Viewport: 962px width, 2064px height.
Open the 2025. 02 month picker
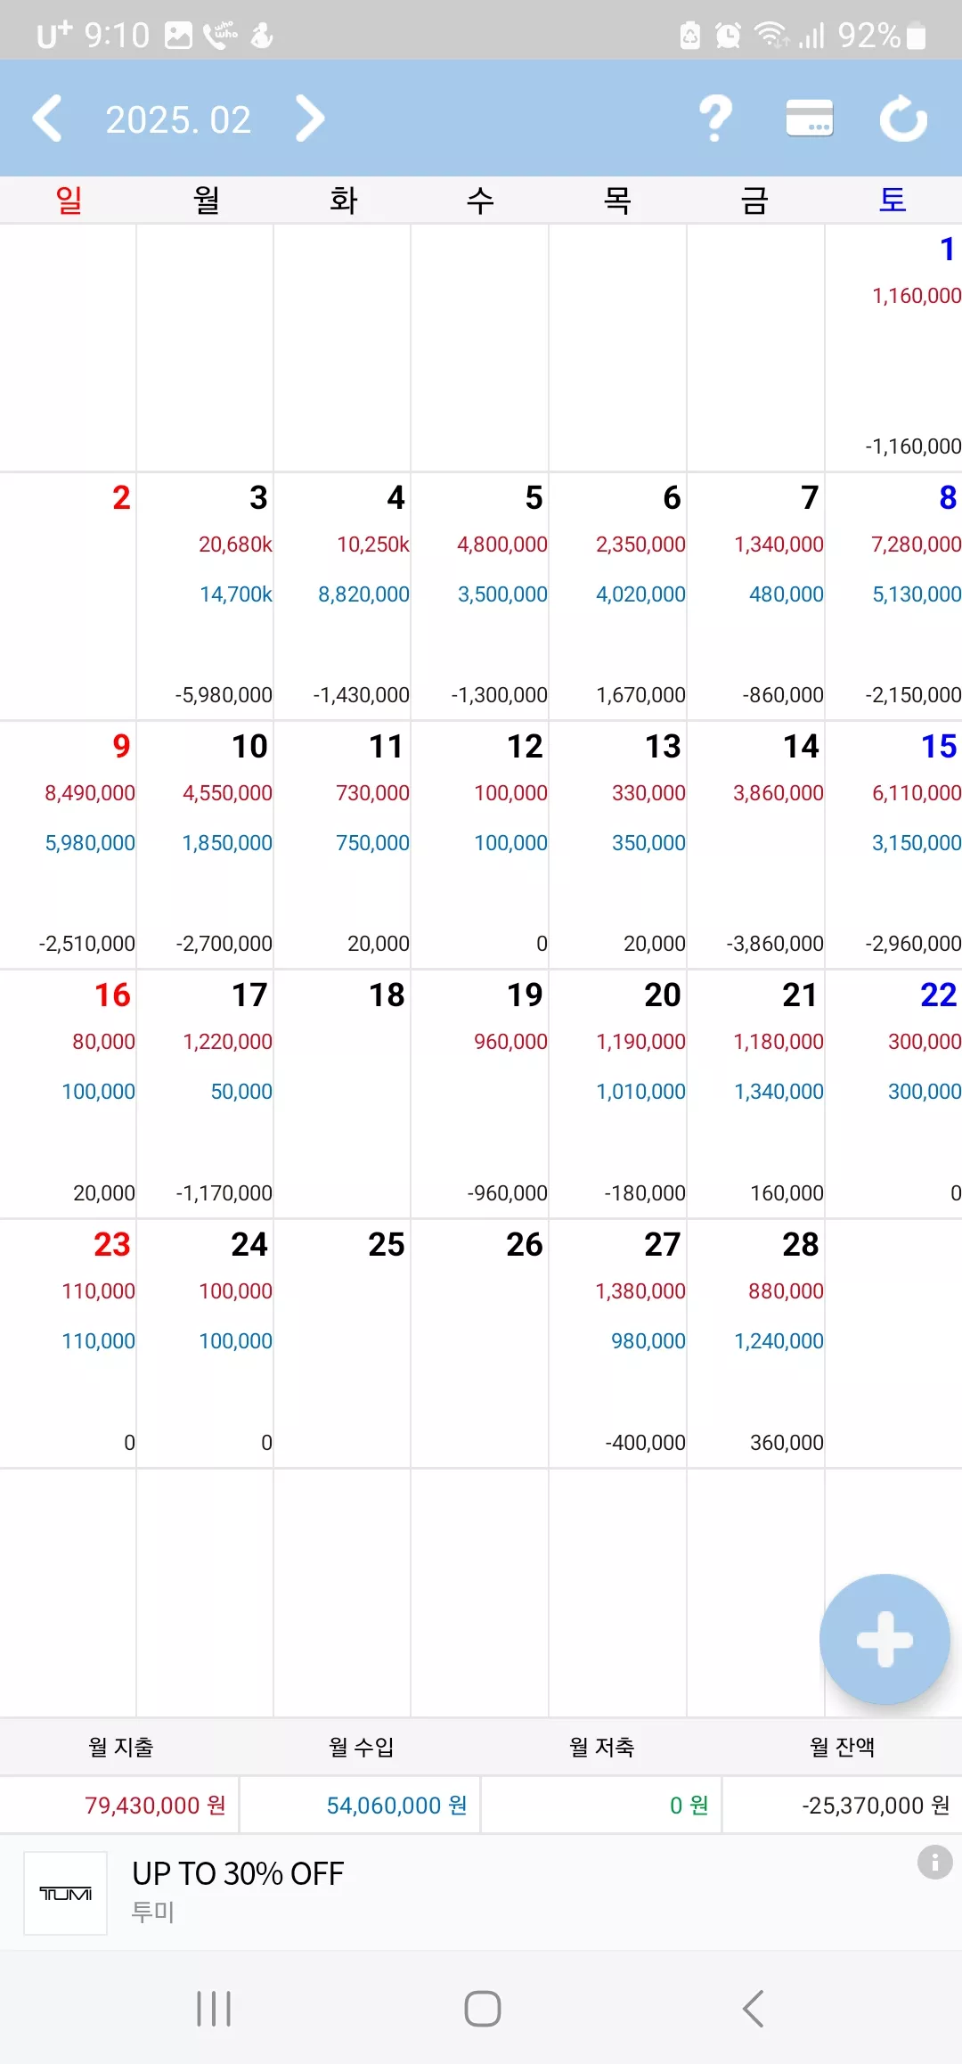pos(178,119)
